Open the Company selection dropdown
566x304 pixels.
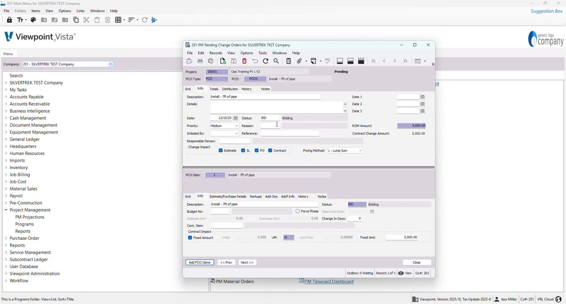pos(111,64)
